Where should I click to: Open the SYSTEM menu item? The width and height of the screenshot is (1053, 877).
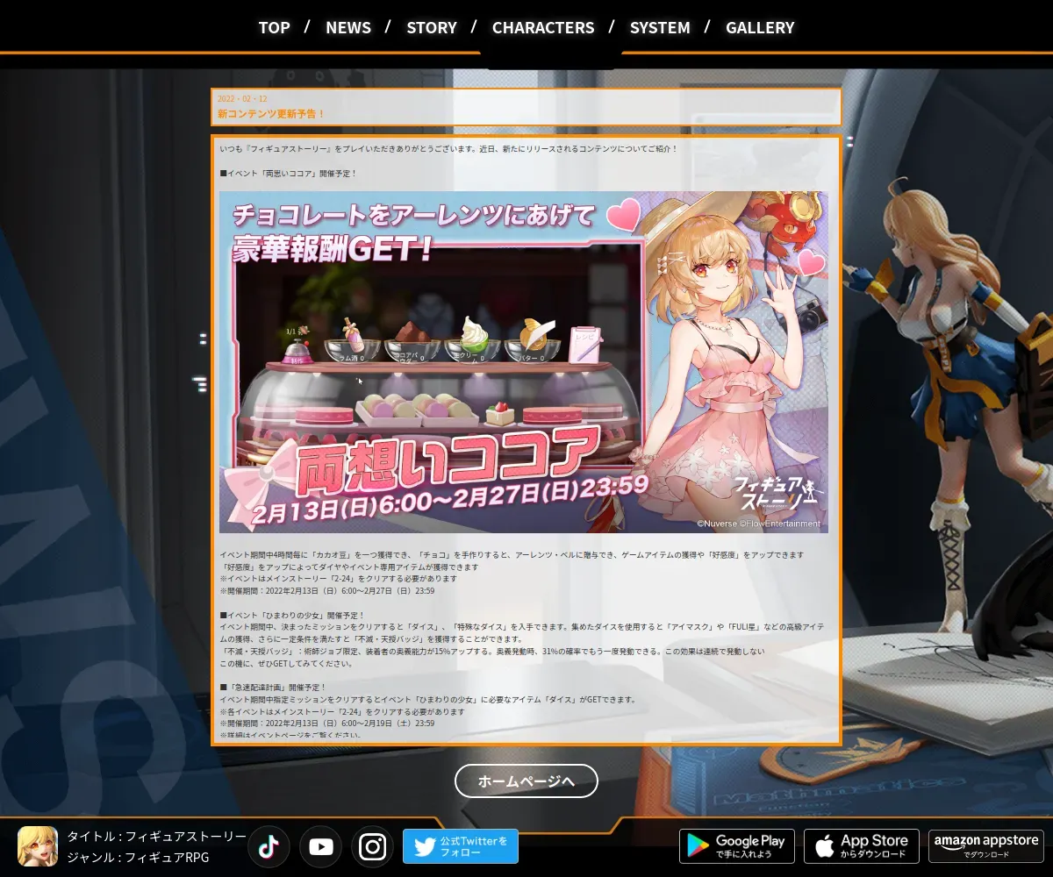coord(660,27)
